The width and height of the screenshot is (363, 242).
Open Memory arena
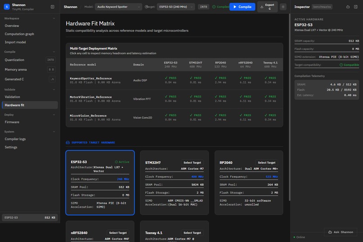coord(30,69)
